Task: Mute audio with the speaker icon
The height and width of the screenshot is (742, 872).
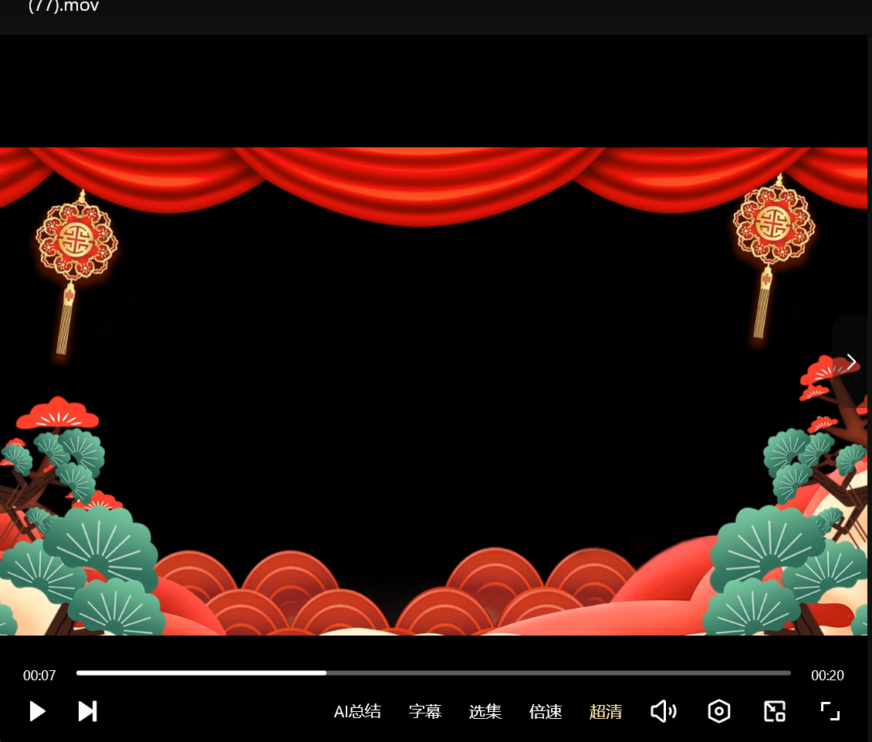Action: [663, 711]
